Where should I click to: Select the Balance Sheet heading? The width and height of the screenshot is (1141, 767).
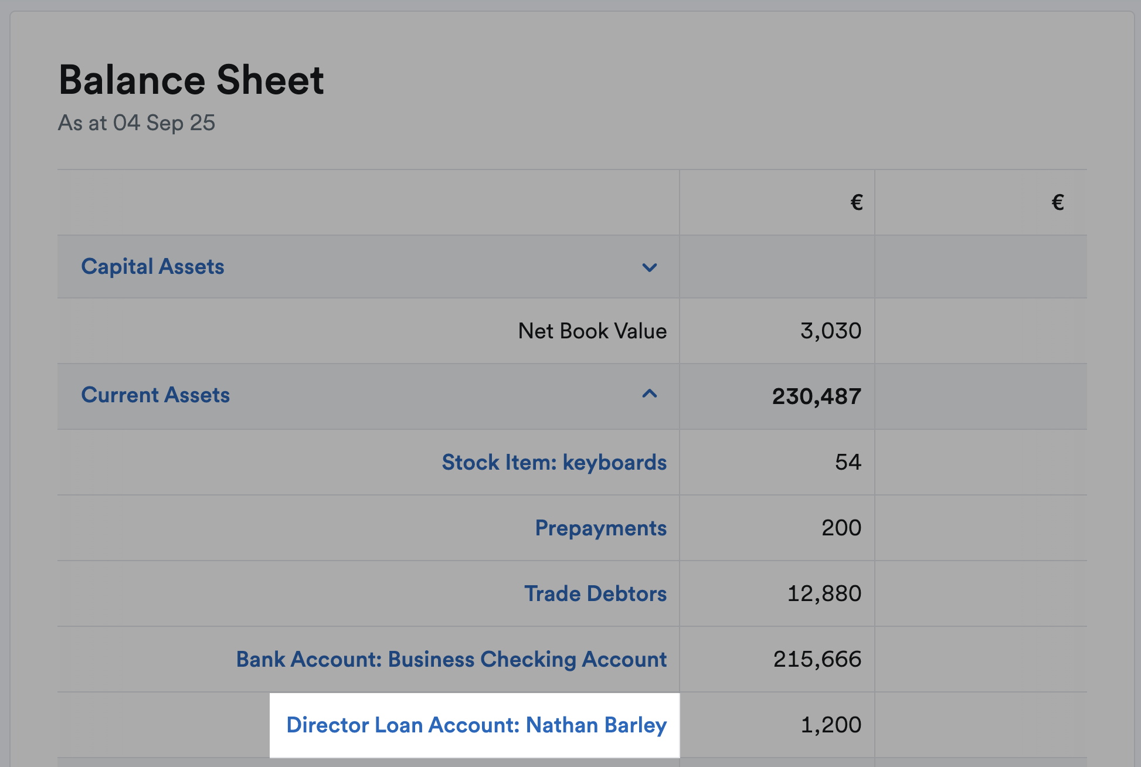(x=191, y=80)
